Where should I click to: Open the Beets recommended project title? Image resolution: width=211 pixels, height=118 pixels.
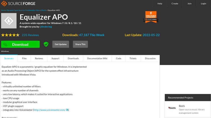[182, 106]
